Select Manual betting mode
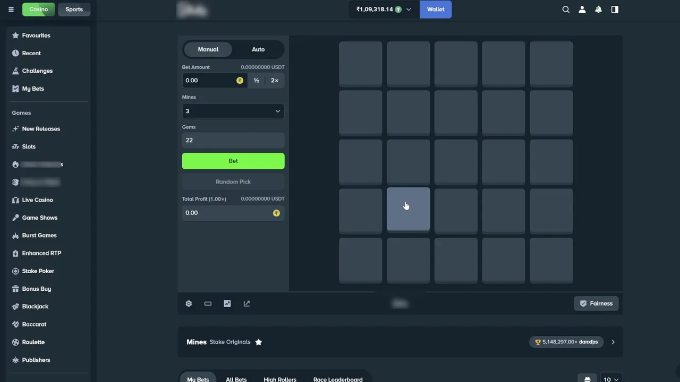 point(208,49)
